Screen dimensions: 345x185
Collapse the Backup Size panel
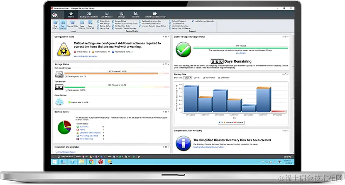tap(283, 74)
